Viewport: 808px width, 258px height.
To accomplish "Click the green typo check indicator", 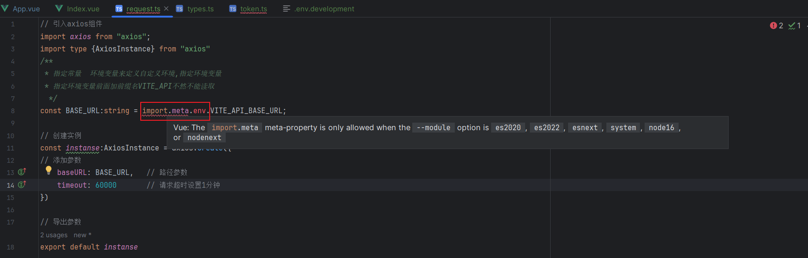I will (x=794, y=25).
